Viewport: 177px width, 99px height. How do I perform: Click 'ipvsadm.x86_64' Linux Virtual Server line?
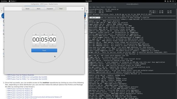pyautogui.click(x=115, y=59)
